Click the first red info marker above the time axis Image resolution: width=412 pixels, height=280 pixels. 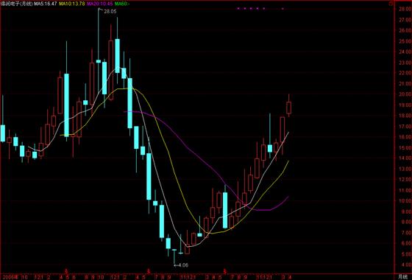[x=66, y=270]
